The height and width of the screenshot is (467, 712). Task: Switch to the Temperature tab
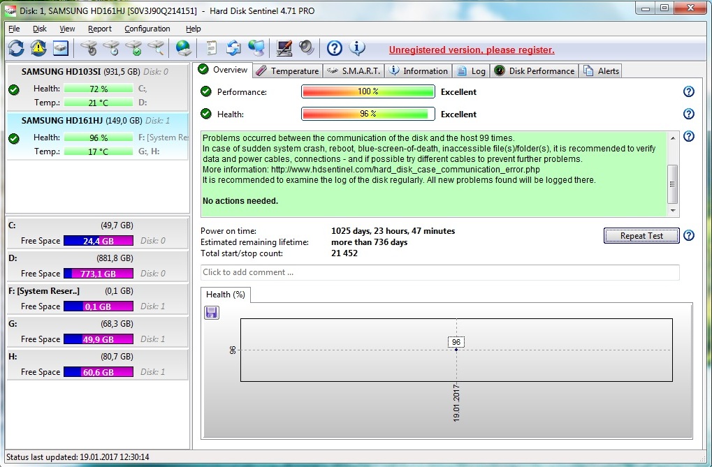point(287,71)
